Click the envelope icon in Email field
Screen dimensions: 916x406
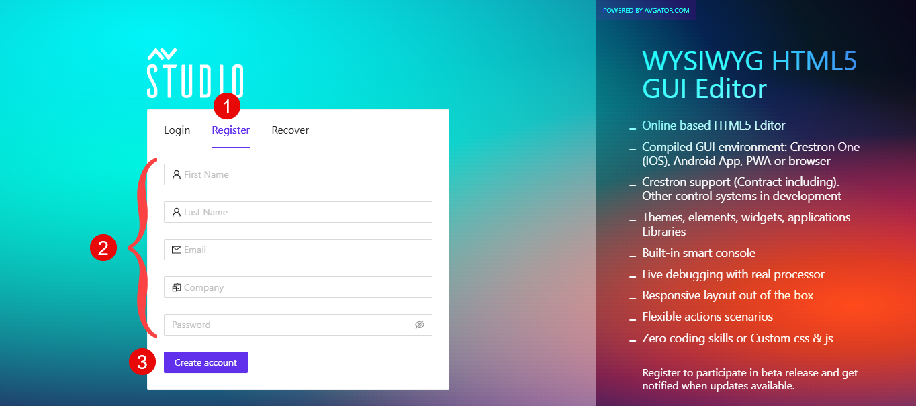tap(177, 250)
